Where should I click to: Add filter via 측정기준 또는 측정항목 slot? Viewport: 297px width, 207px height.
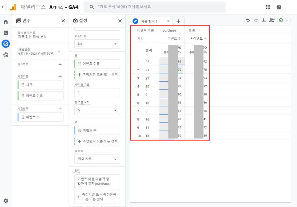[97, 197]
